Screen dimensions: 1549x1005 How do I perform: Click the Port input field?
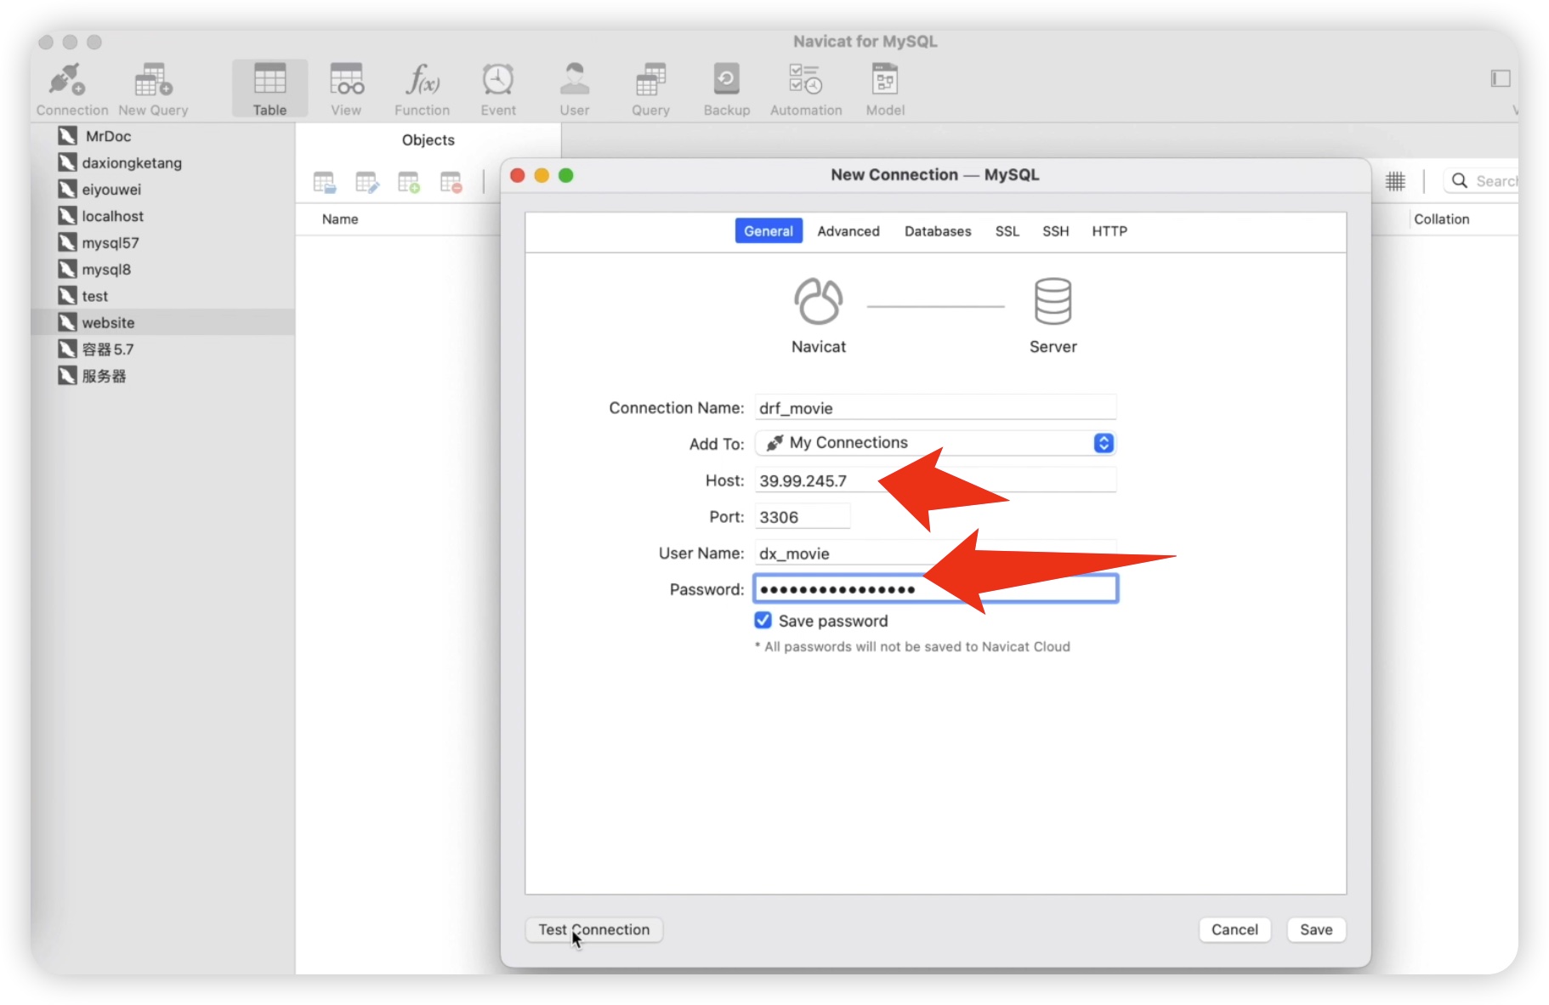[x=803, y=517]
